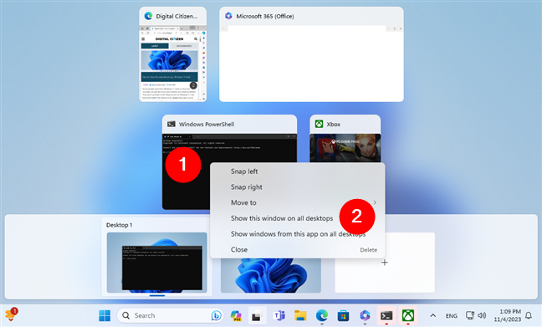Open Microsoft Edge from the taskbar
This screenshot has width=542, height=327.
322,315
